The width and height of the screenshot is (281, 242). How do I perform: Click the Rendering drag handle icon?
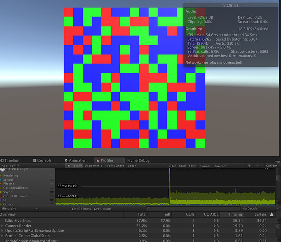click(52, 176)
